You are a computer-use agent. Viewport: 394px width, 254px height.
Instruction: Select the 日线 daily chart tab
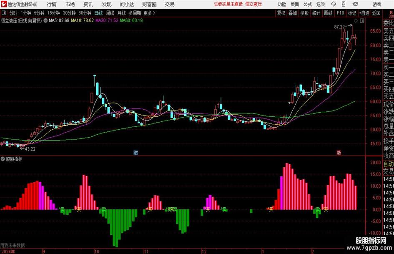(x=98, y=13)
